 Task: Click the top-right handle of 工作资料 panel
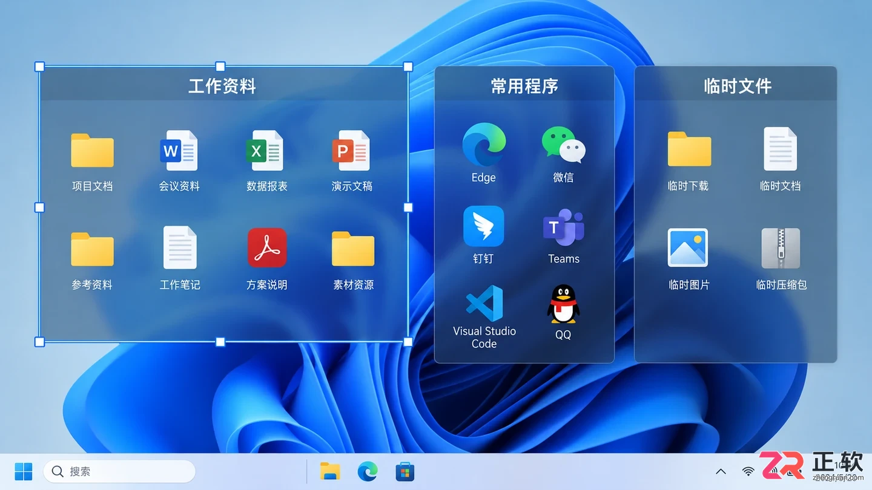[408, 67]
